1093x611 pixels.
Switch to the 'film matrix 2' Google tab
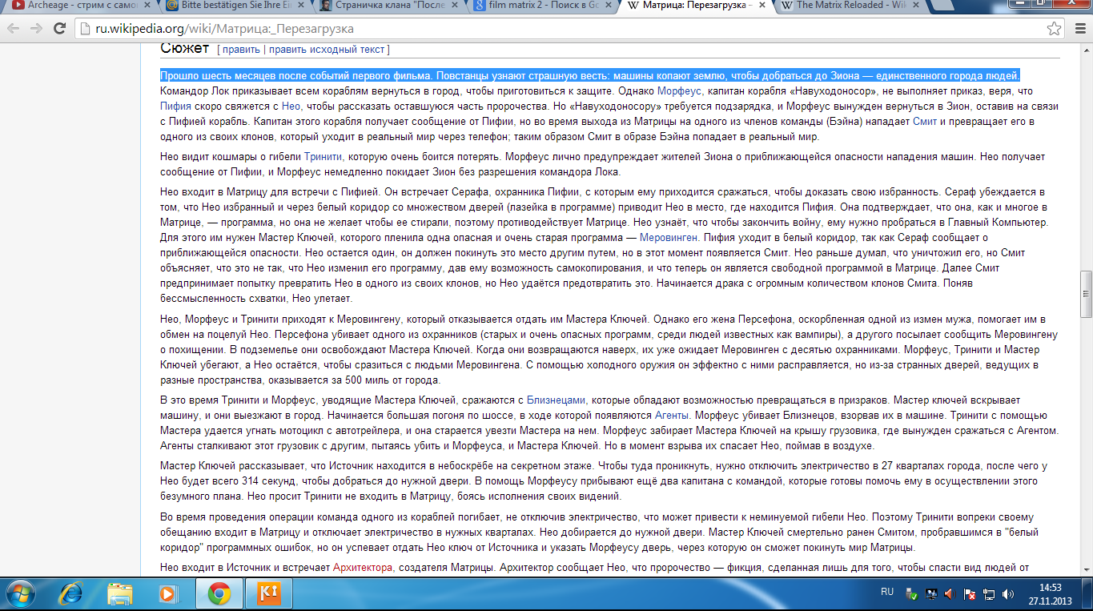540,6
